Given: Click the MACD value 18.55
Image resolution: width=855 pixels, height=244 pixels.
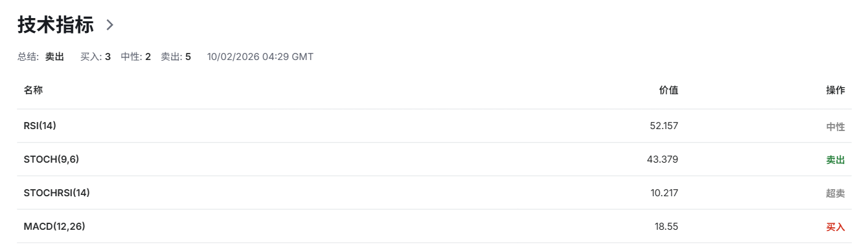Looking at the screenshot, I should [667, 226].
